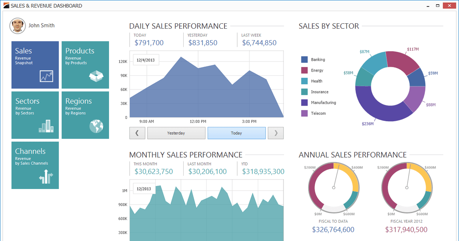Open the Sales Revenue Snapshot tile

pyautogui.click(x=35, y=64)
